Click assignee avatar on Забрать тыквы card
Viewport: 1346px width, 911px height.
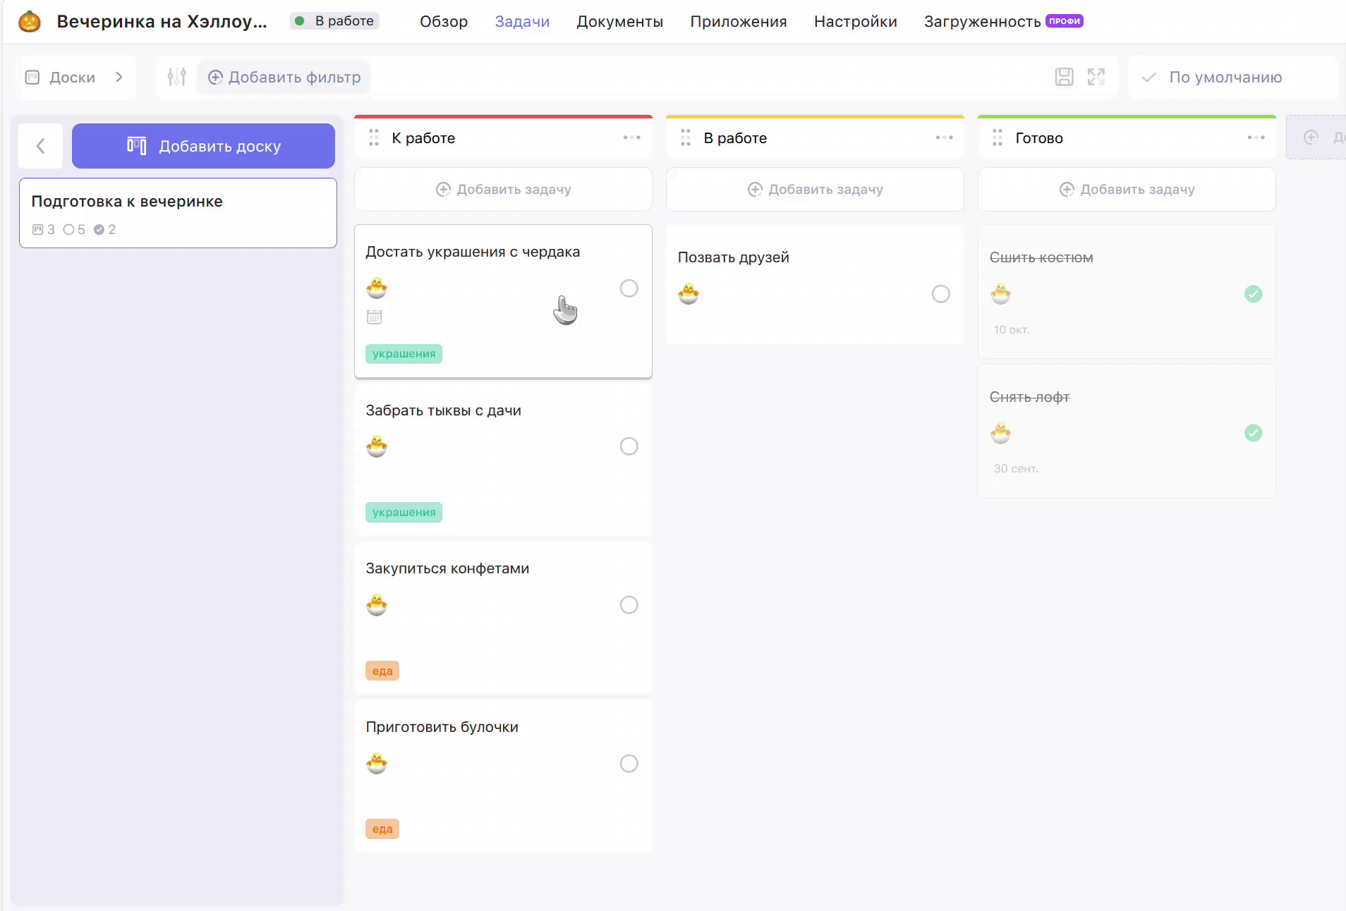click(x=377, y=446)
